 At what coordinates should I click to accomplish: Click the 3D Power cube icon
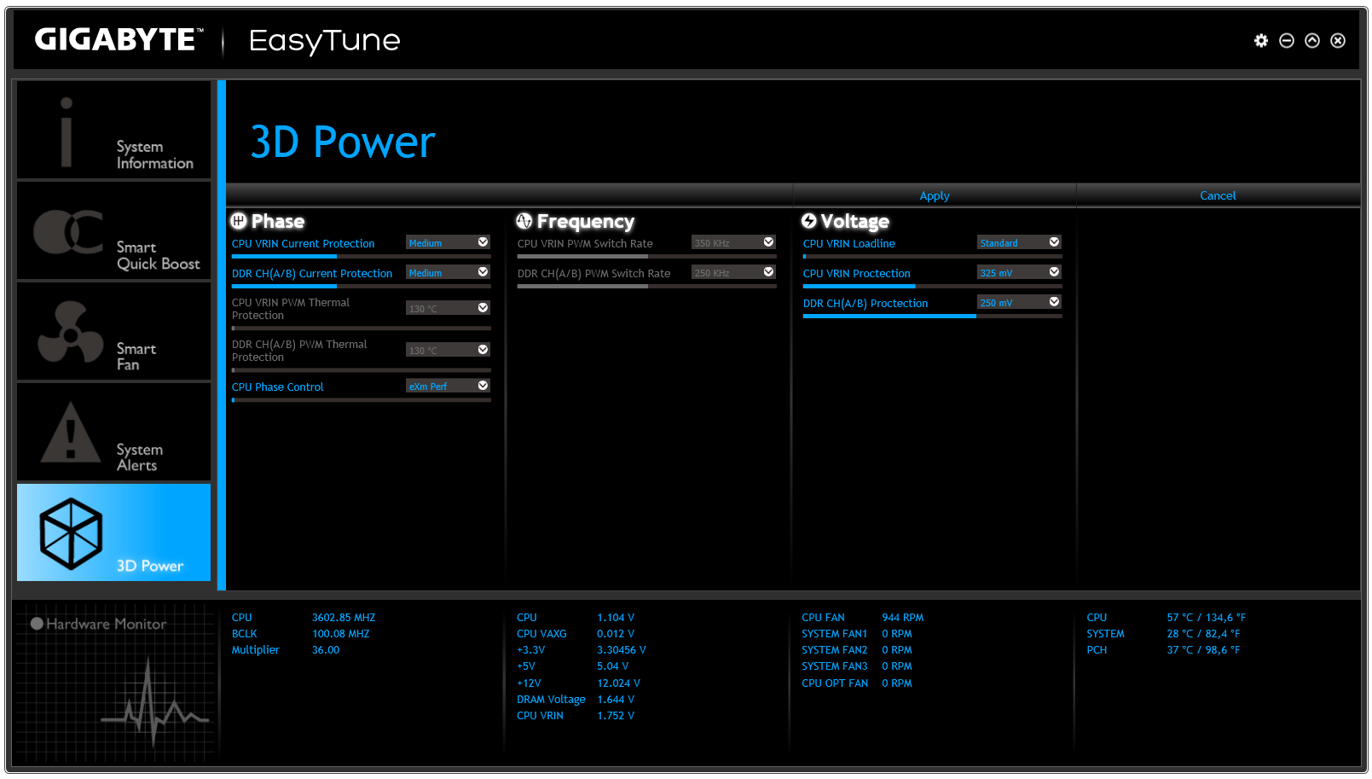[x=71, y=533]
